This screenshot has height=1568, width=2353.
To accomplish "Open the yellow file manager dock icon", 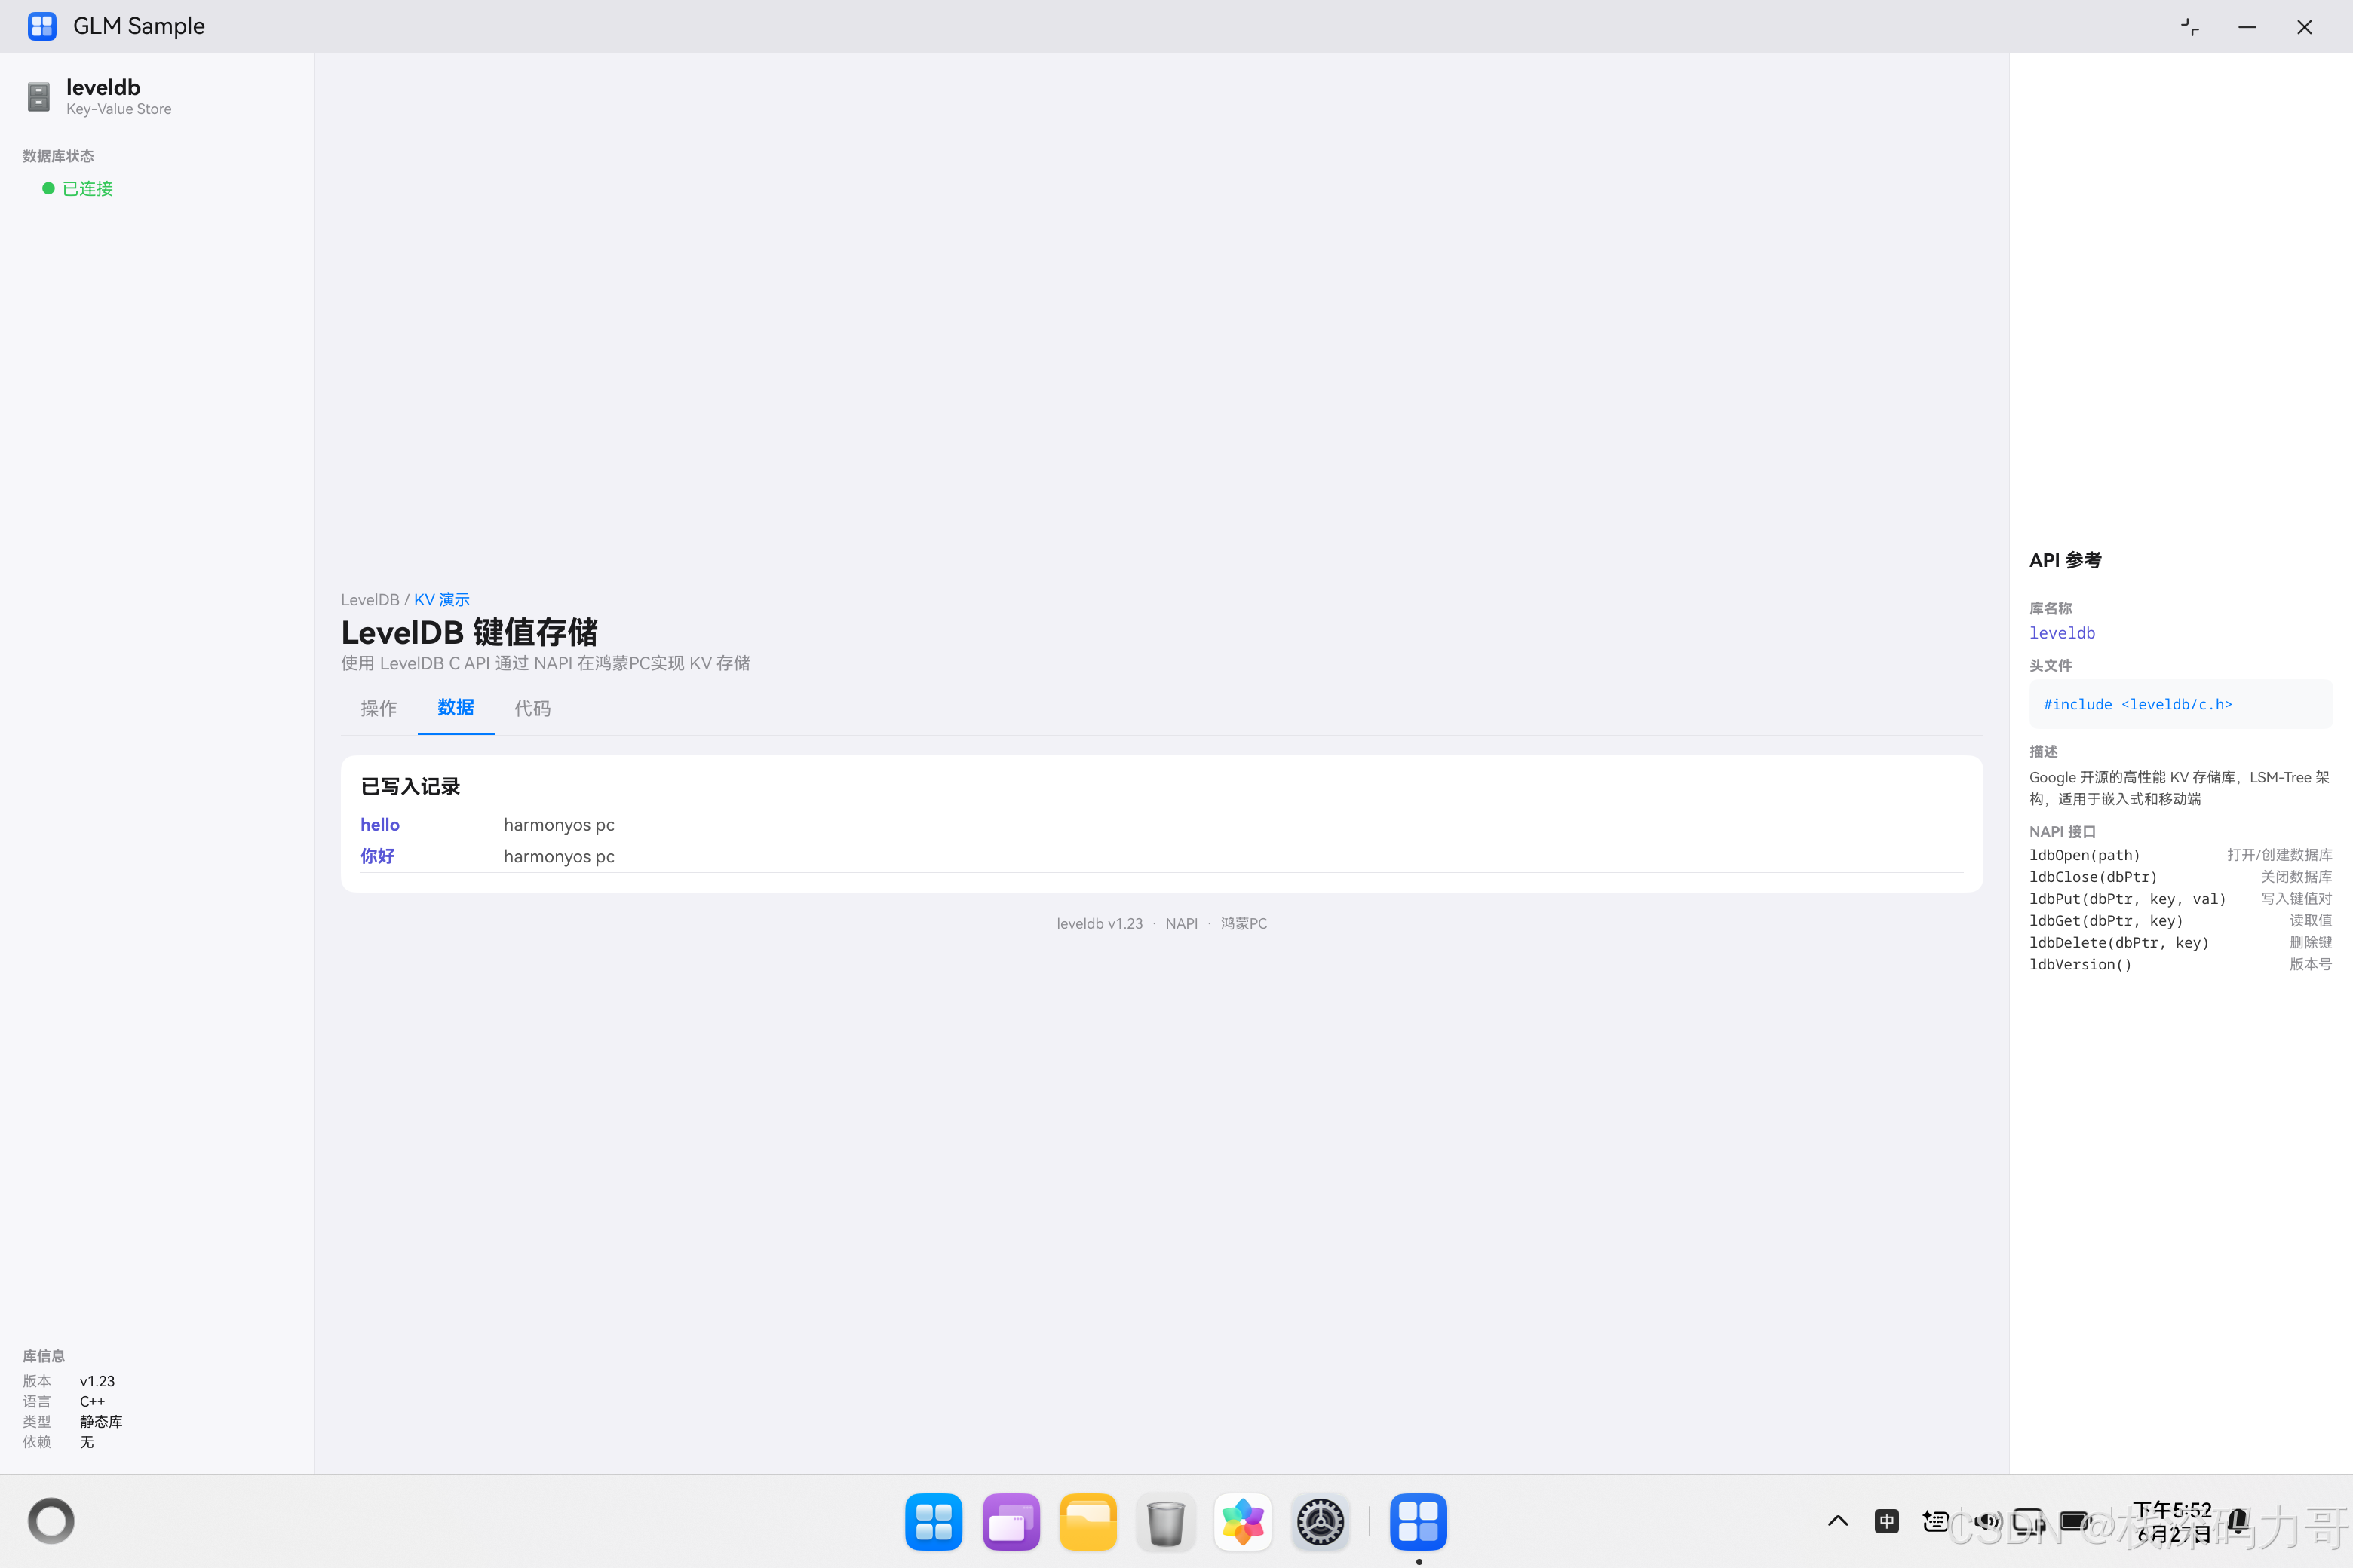I will click(x=1088, y=1522).
